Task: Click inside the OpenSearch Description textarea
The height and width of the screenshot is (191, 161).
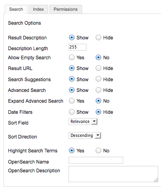Action: click(x=113, y=174)
